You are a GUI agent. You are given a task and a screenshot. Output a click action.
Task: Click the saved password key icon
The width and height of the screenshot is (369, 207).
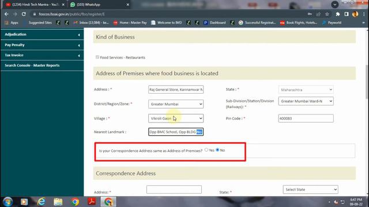click(x=310, y=14)
